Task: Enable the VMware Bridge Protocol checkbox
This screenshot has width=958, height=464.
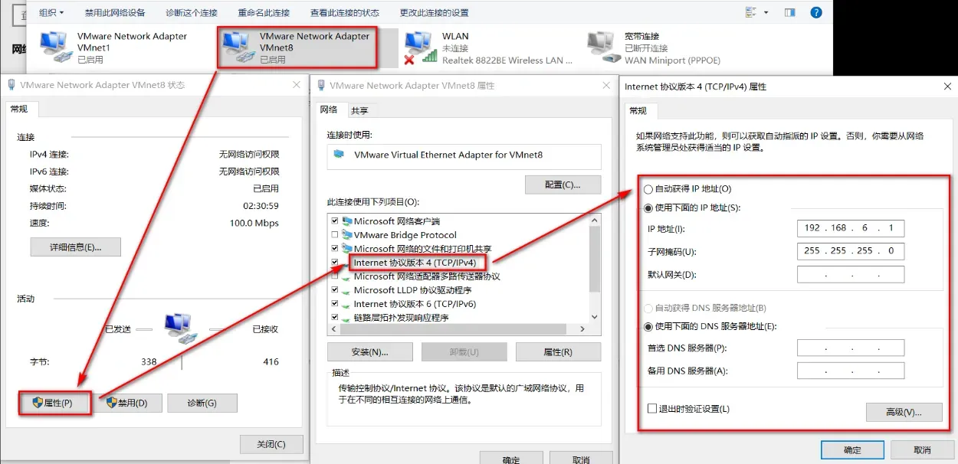Action: click(334, 235)
